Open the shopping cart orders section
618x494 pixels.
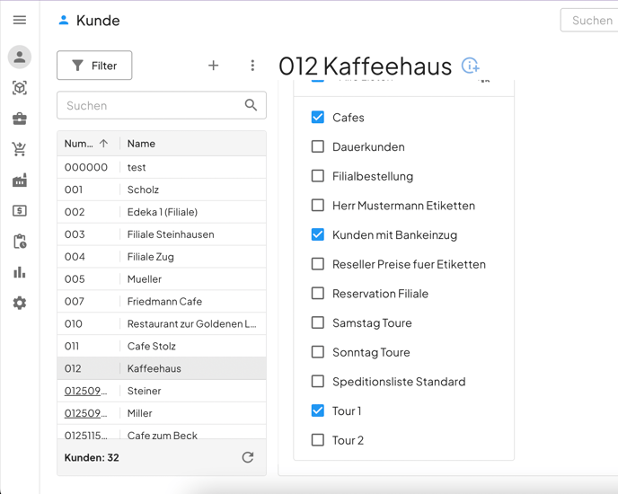coord(20,149)
